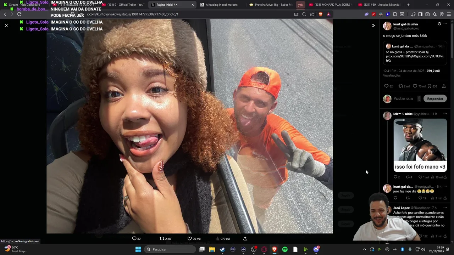Open a new browser tab with plus
Screen dimensions: 454x255
[408, 5]
